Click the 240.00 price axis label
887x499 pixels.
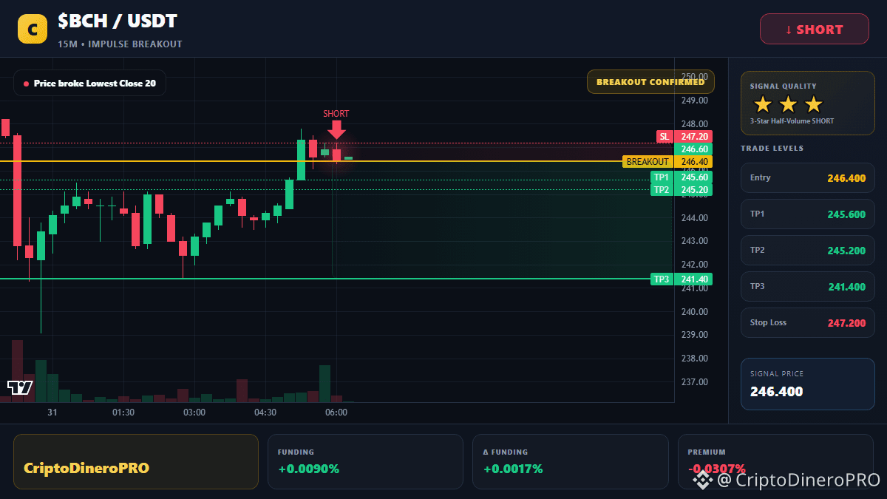click(x=695, y=312)
